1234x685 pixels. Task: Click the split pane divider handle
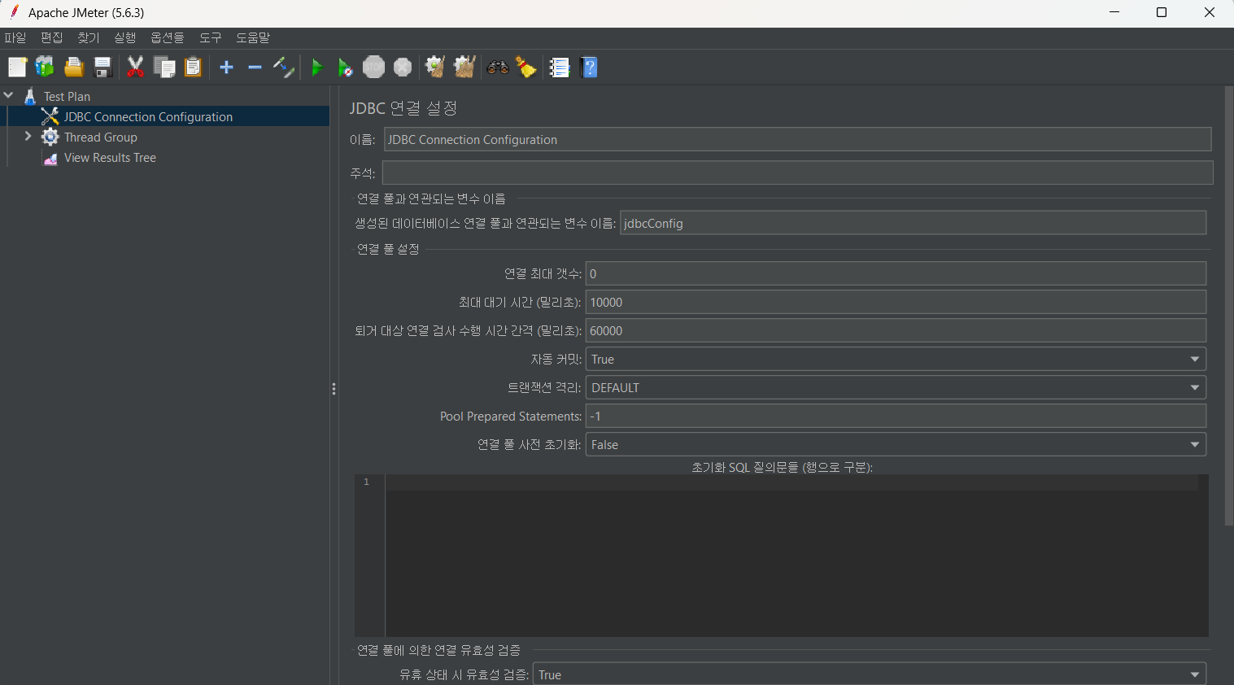pos(334,389)
